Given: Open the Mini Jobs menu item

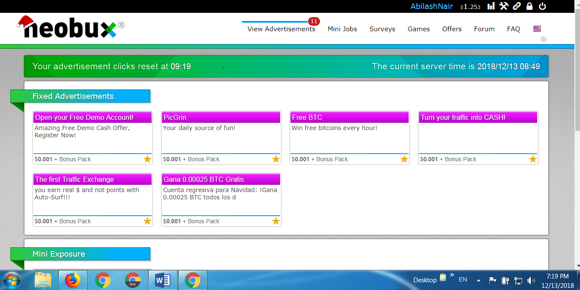Looking at the screenshot, I should pos(342,29).
